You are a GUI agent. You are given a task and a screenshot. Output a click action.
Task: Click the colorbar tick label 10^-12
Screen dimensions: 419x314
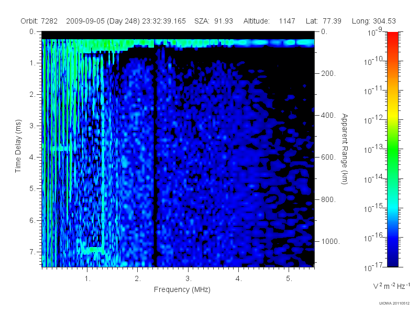374,120
